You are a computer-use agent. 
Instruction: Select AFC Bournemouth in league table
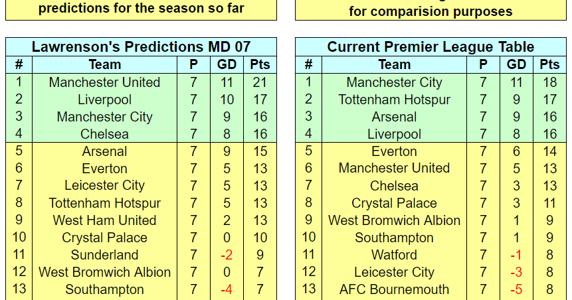click(395, 289)
